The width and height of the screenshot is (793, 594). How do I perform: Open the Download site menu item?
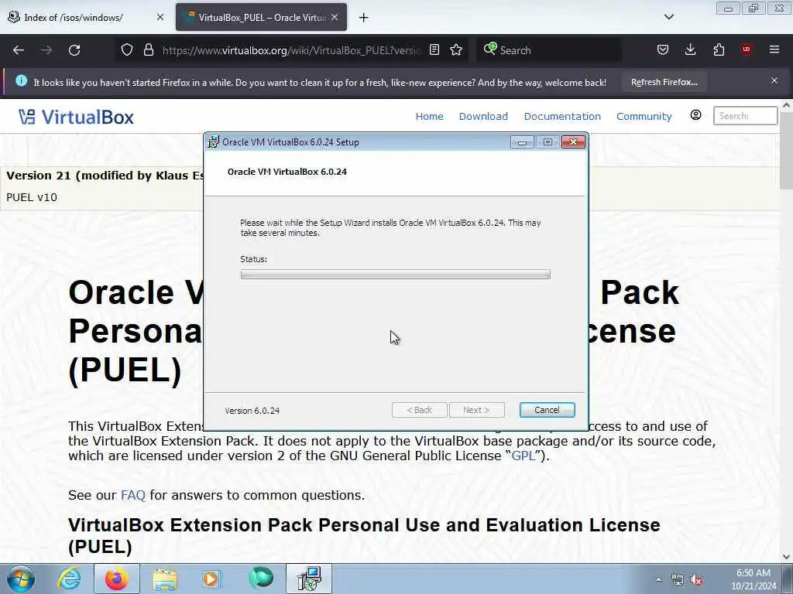[x=483, y=116]
